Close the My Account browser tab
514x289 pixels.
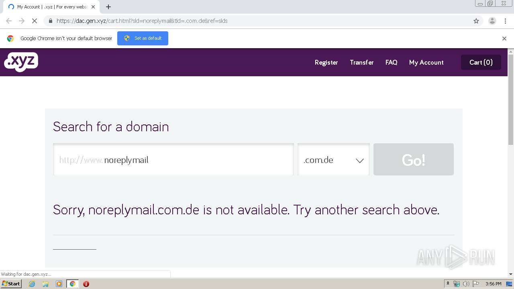[93, 7]
